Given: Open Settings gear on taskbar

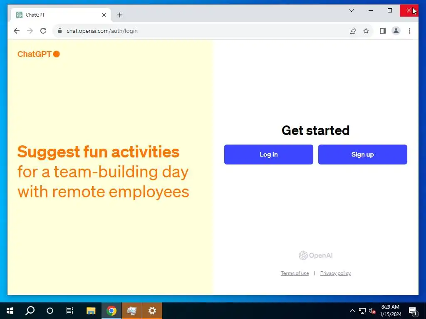Looking at the screenshot, I should pyautogui.click(x=152, y=311).
